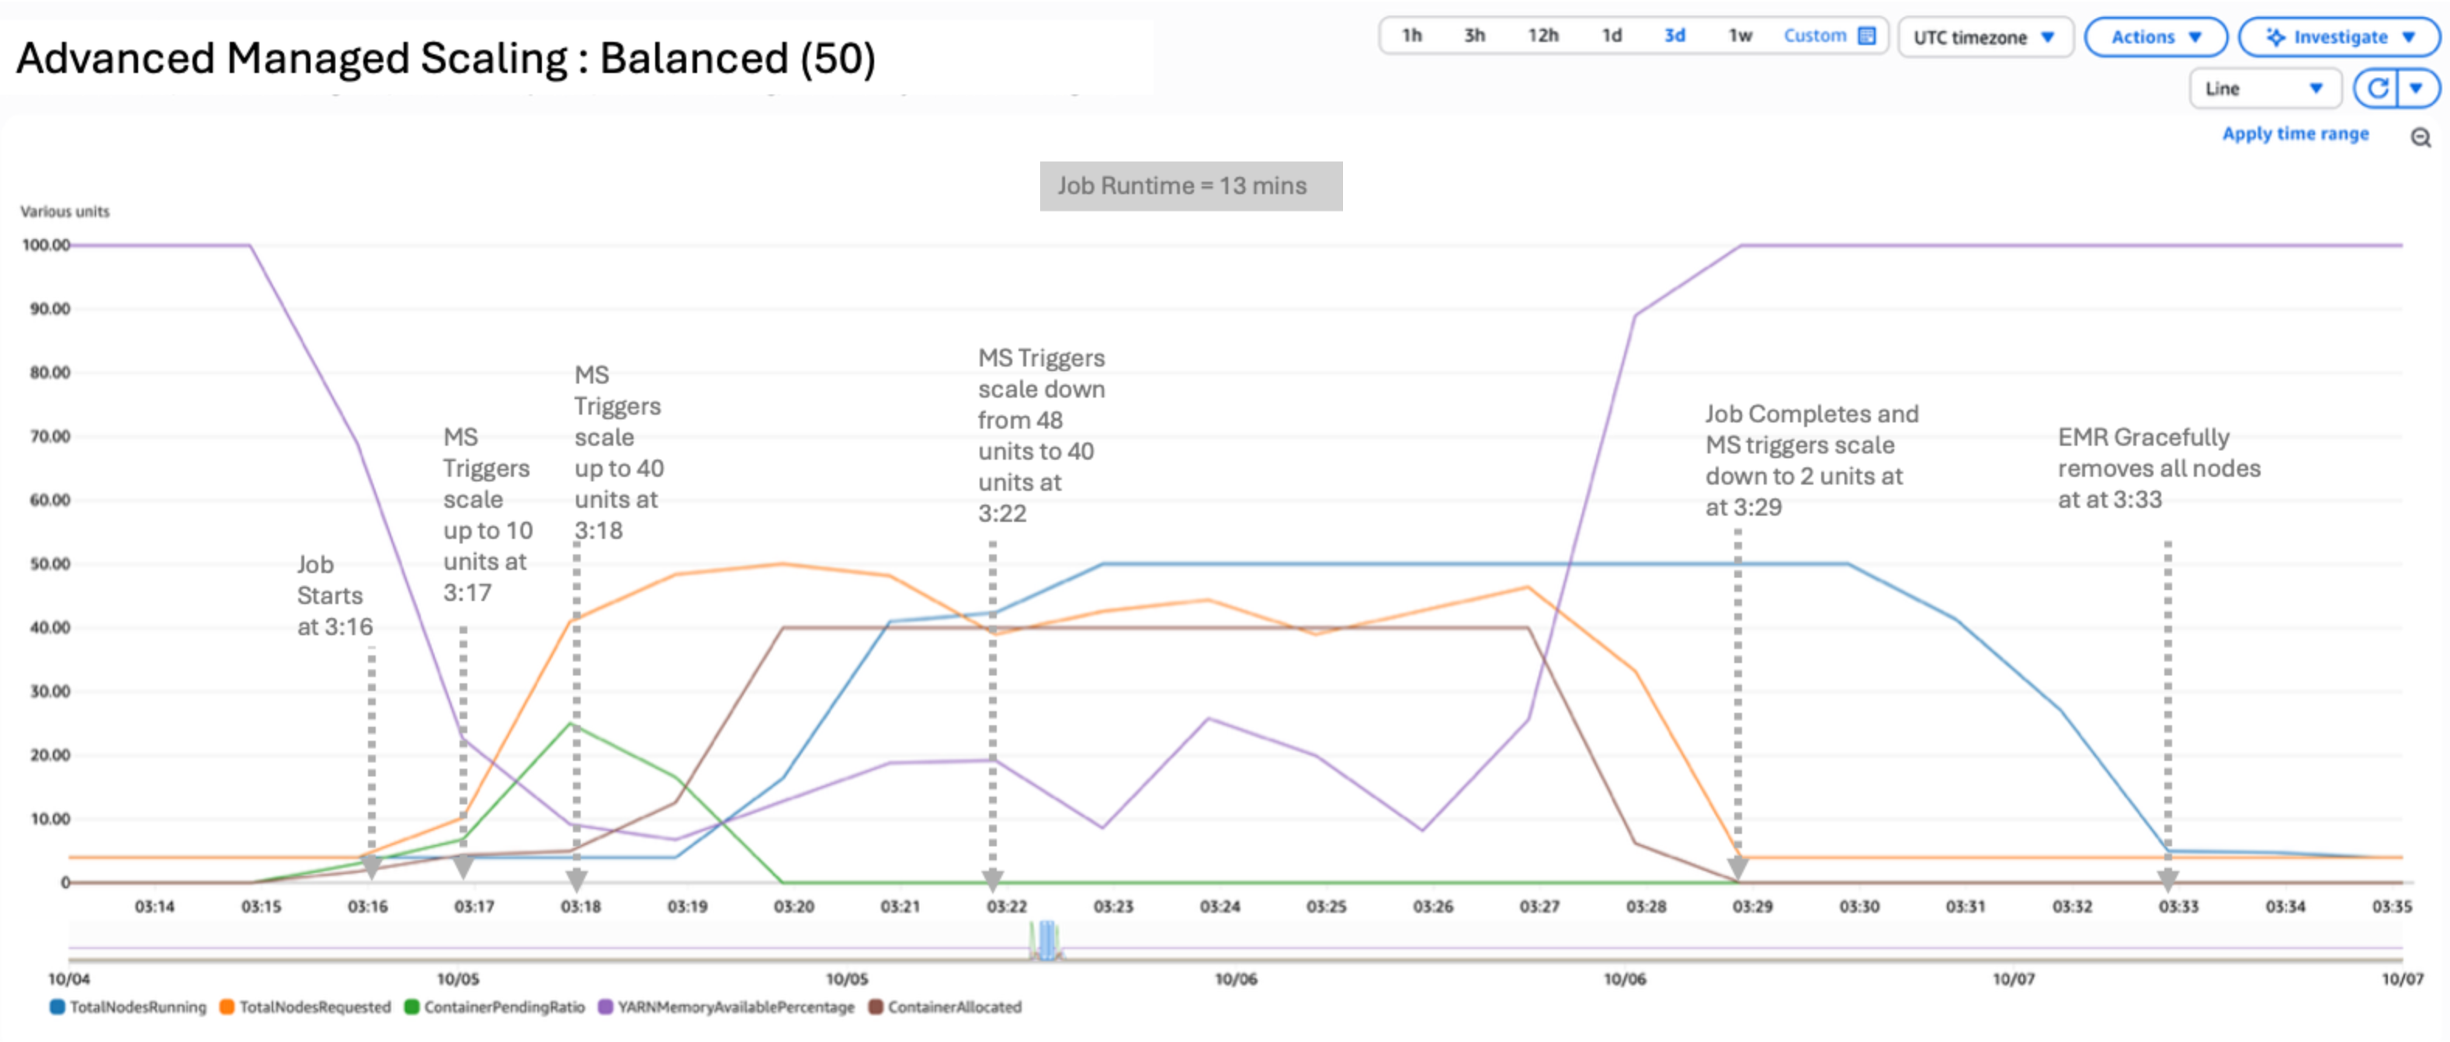This screenshot has height=1042, width=2450.
Task: Click the timeline minimap selection handle
Action: [1046, 940]
